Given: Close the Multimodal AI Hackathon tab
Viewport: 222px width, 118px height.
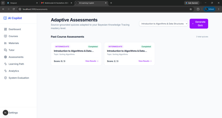Looking at the screenshot, I should [71, 3].
